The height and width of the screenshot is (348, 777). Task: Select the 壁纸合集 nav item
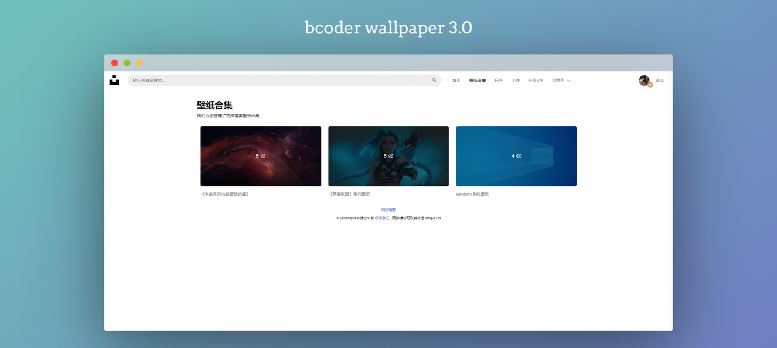pos(477,81)
